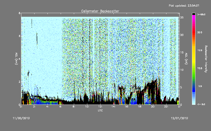Click the '6:' hour tick on UTC axis
211x131 pixels.
coord(61,107)
